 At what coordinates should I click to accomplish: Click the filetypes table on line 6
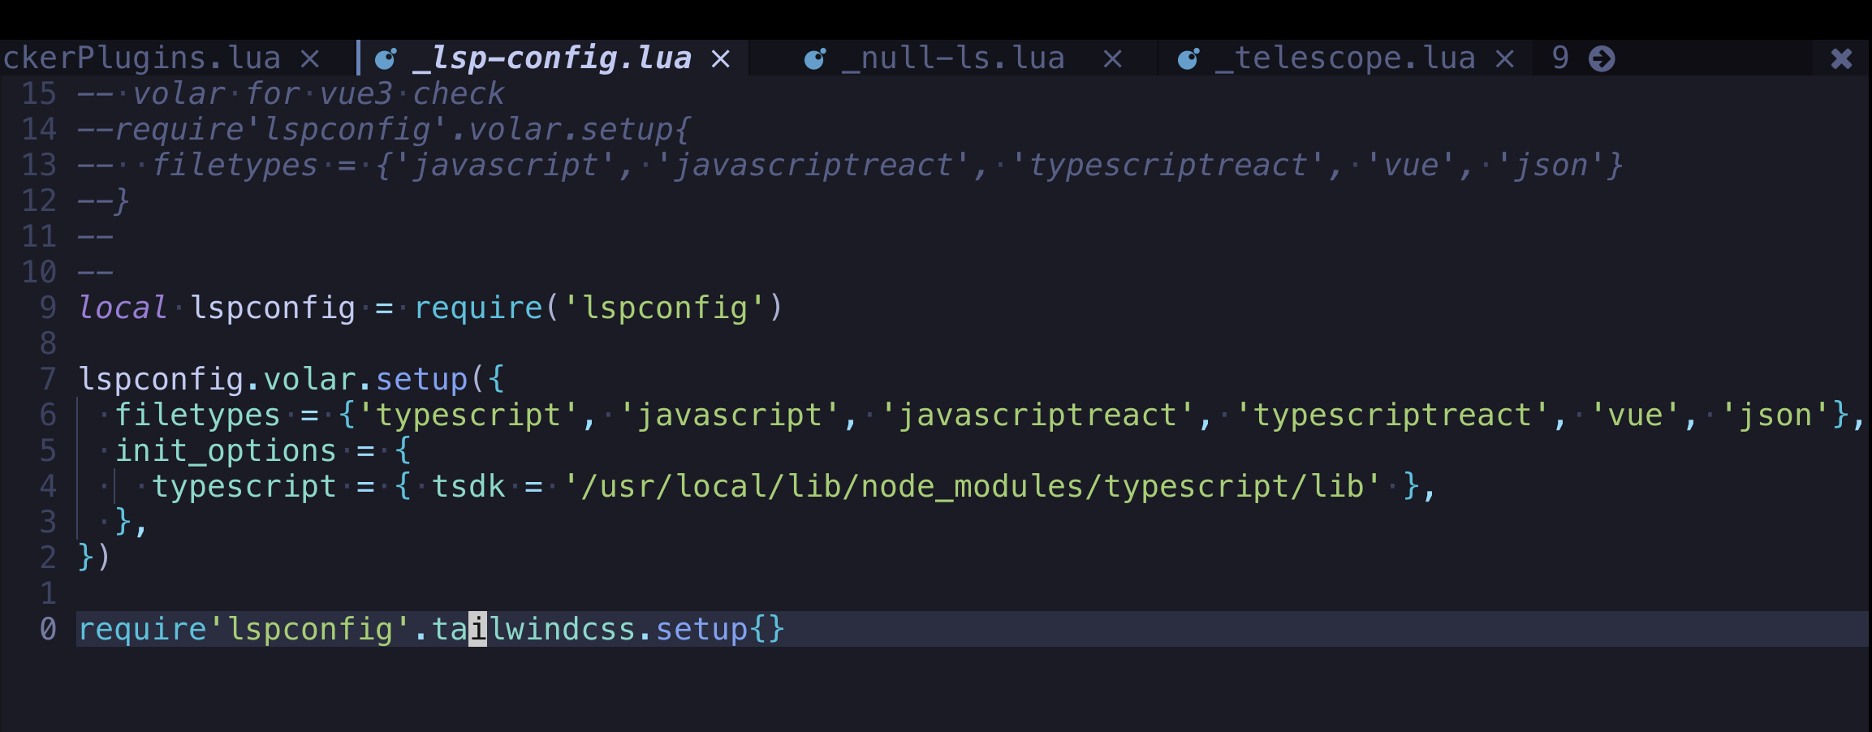click(199, 414)
